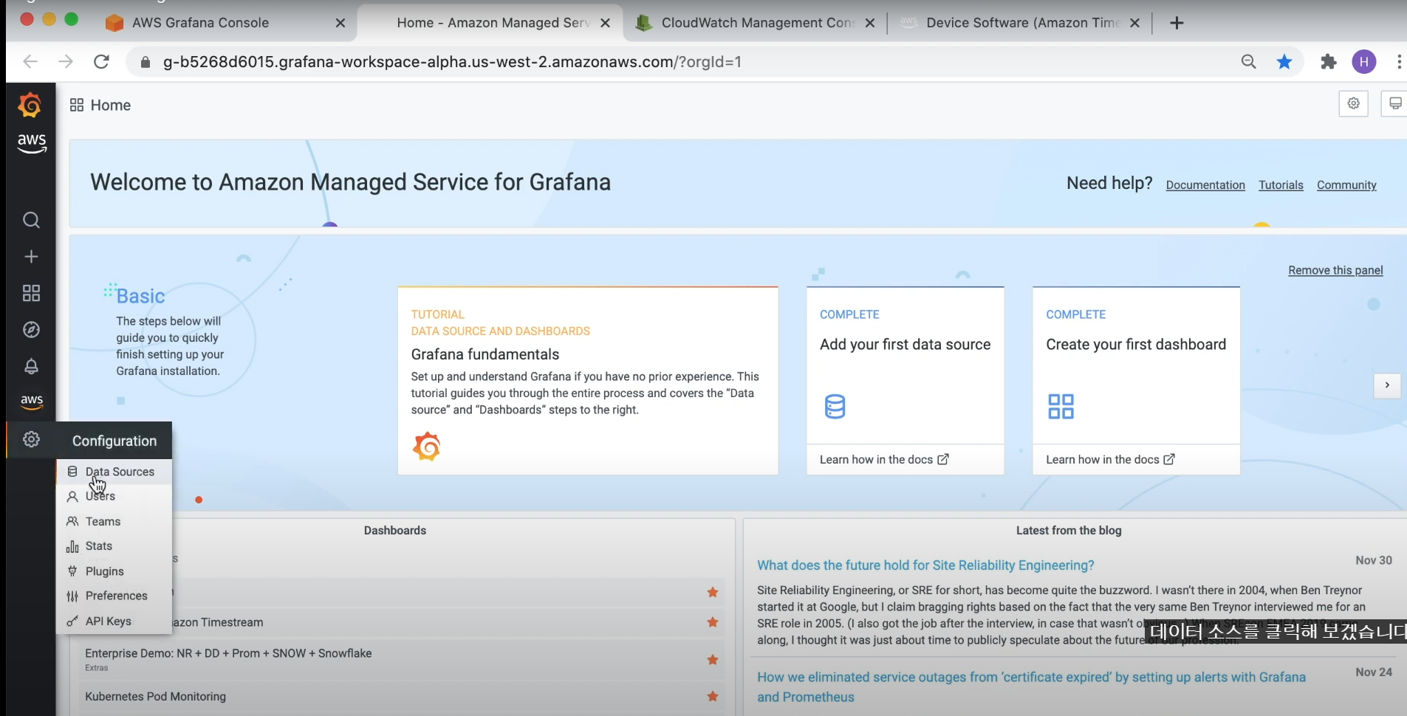Open the Explore compass icon
The image size is (1407, 716).
tap(31, 330)
